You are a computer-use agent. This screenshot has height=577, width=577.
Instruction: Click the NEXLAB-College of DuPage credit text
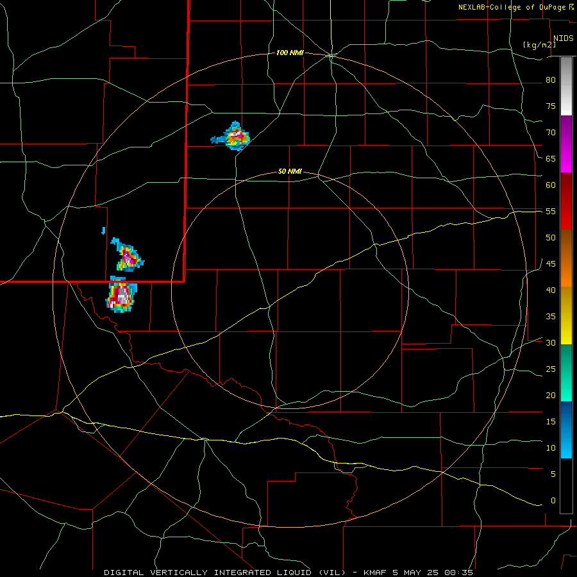(512, 7)
